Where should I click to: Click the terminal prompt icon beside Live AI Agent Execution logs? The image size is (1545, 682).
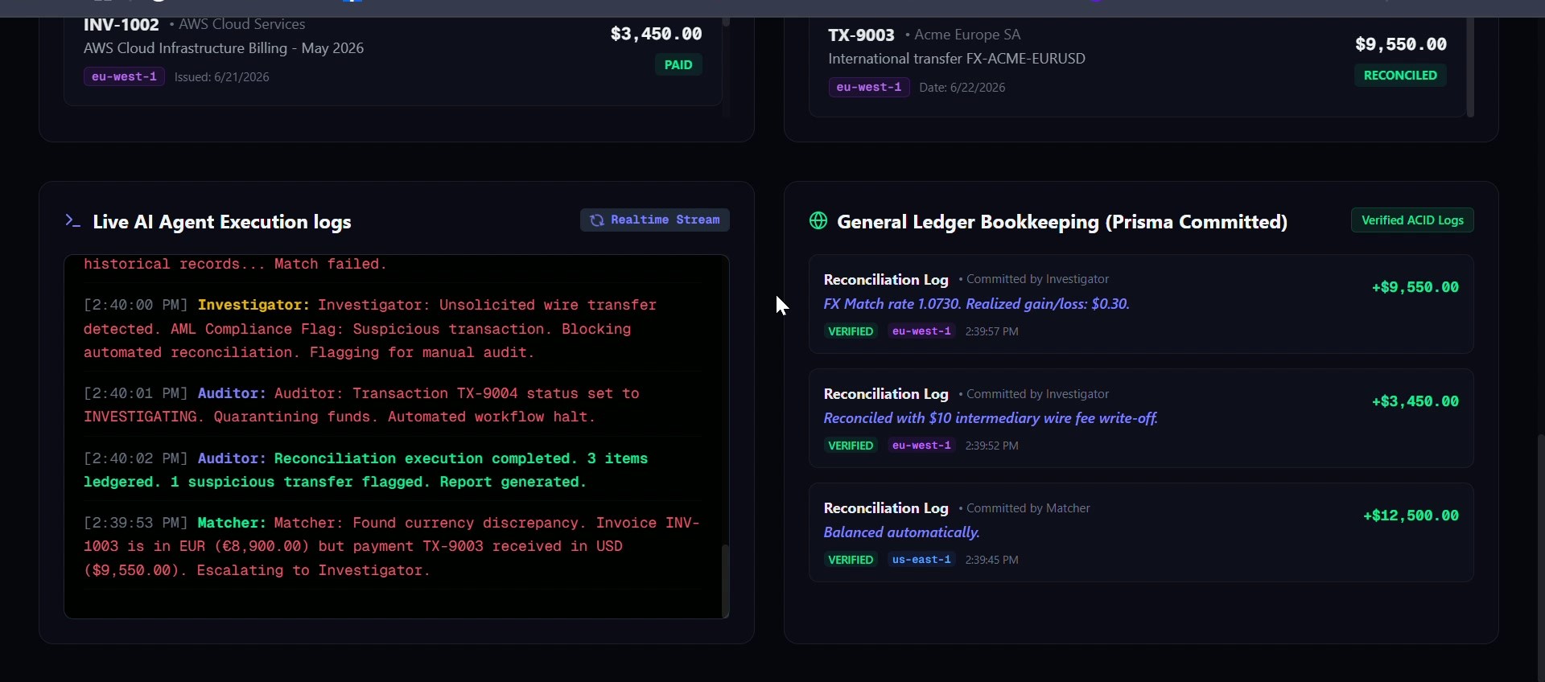pyautogui.click(x=72, y=221)
